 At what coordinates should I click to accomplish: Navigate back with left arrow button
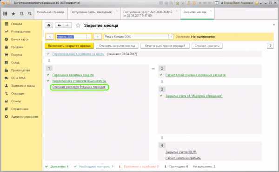(x=59, y=25)
